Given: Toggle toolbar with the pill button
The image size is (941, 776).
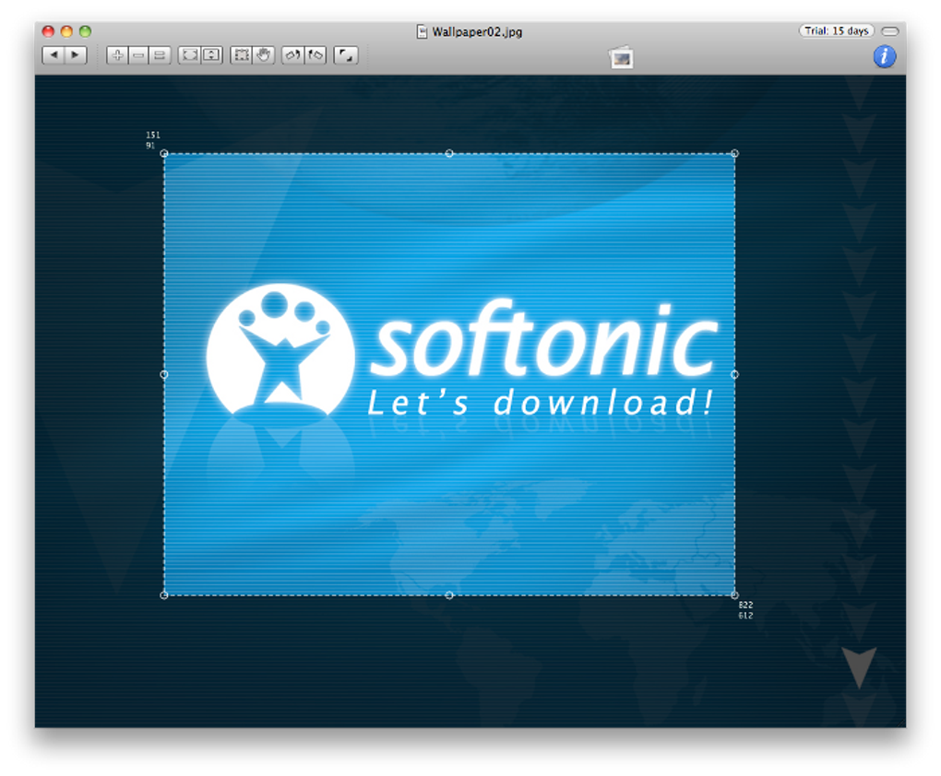Looking at the screenshot, I should pyautogui.click(x=890, y=31).
